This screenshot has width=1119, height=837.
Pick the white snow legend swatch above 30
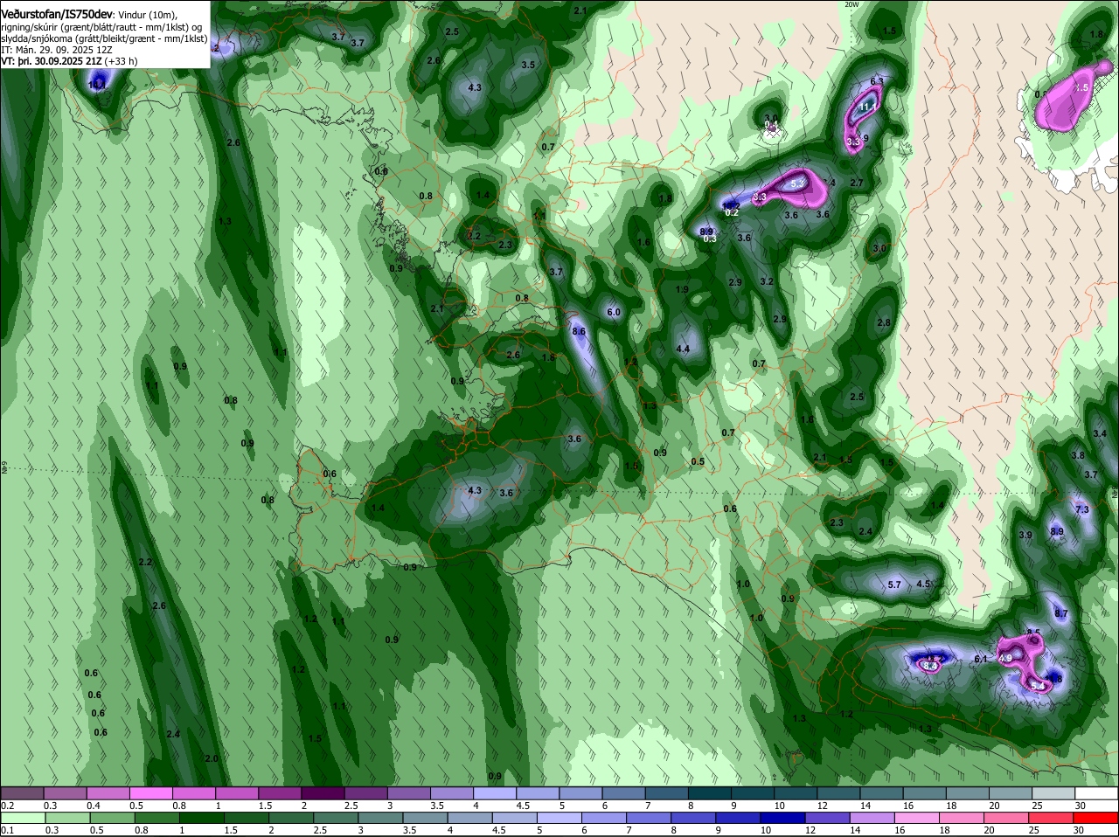coord(1096,793)
